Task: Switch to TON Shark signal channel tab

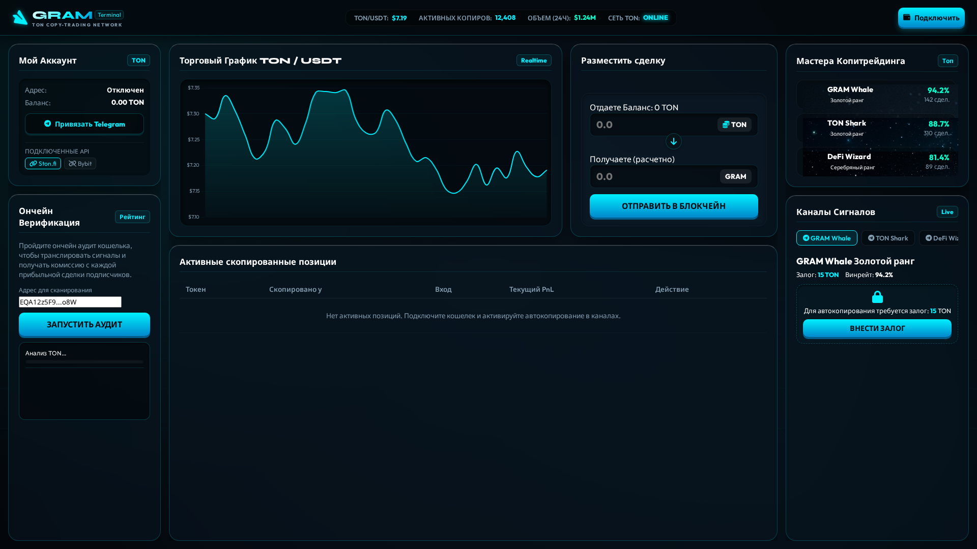Action: click(888, 238)
